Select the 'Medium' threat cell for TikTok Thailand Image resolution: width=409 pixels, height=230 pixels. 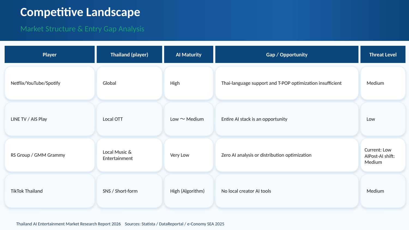pos(383,191)
